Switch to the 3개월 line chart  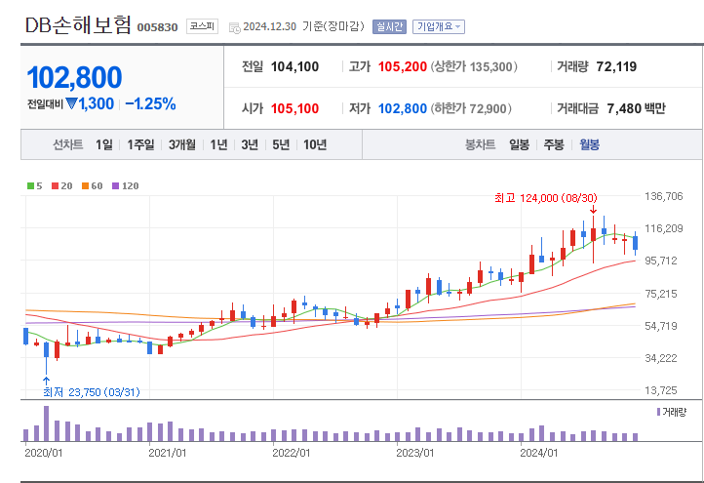point(181,144)
